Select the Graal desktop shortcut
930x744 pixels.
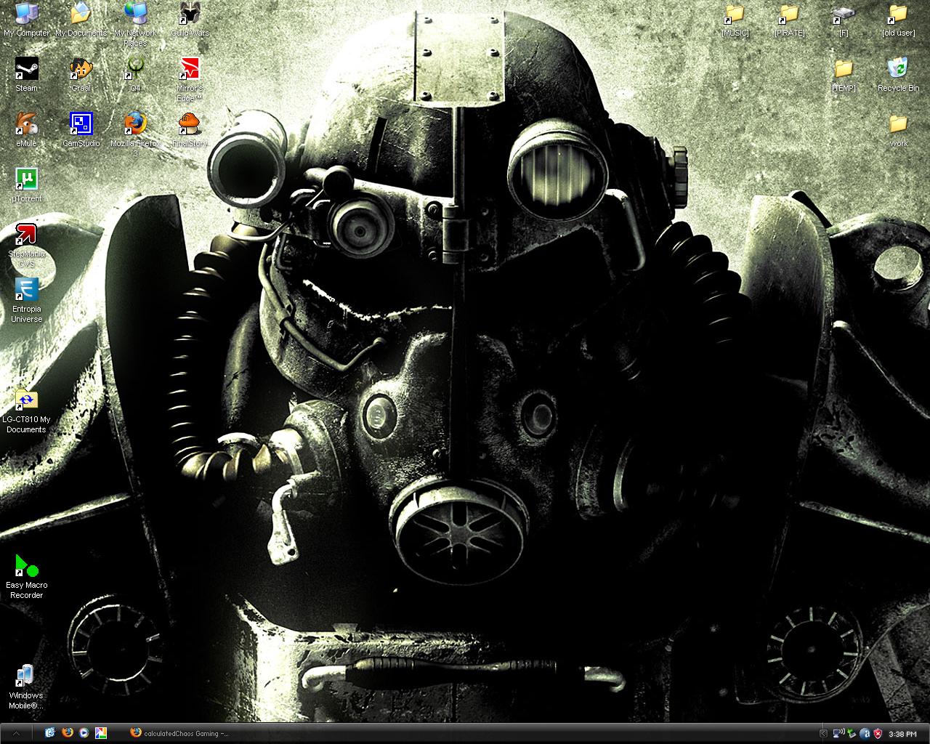[81, 75]
